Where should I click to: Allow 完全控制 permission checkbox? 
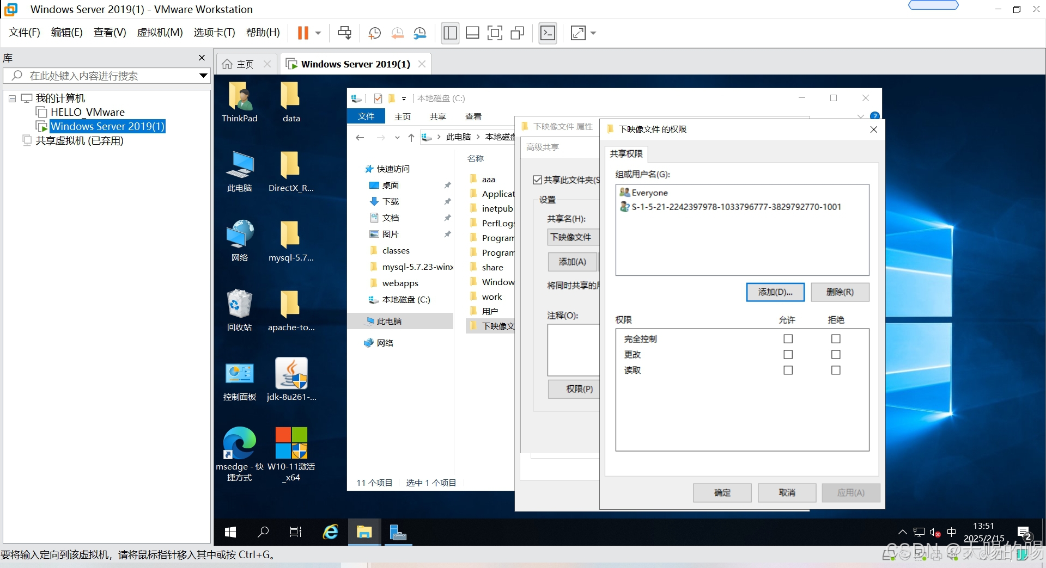(x=788, y=339)
